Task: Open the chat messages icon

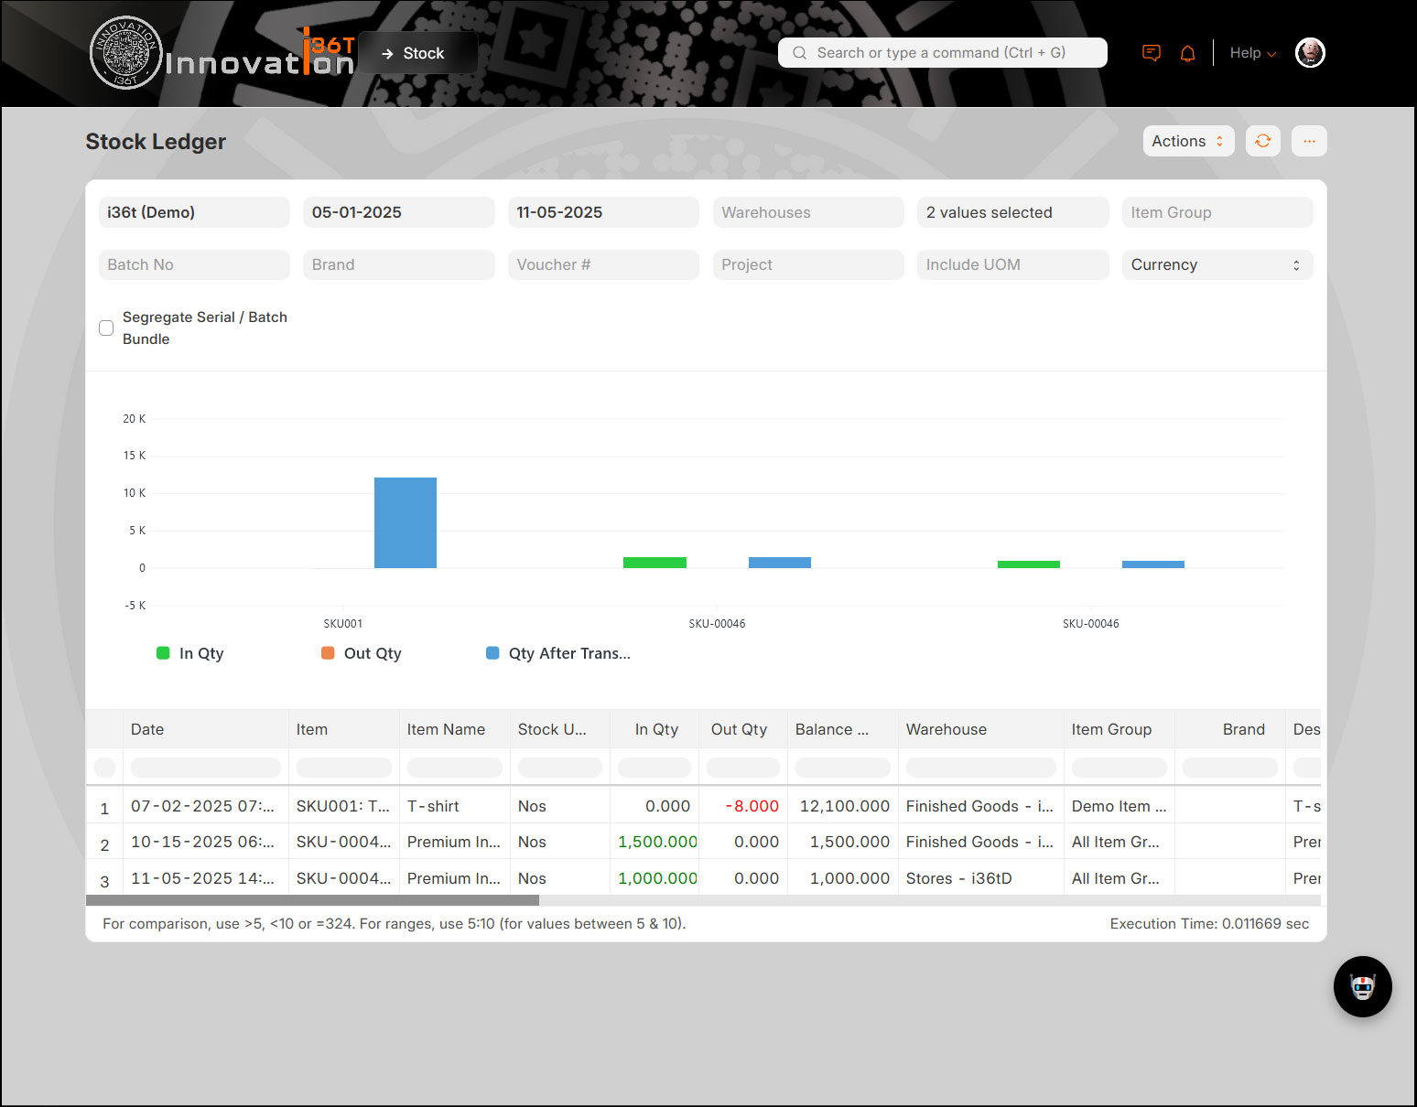Action: point(1152,53)
